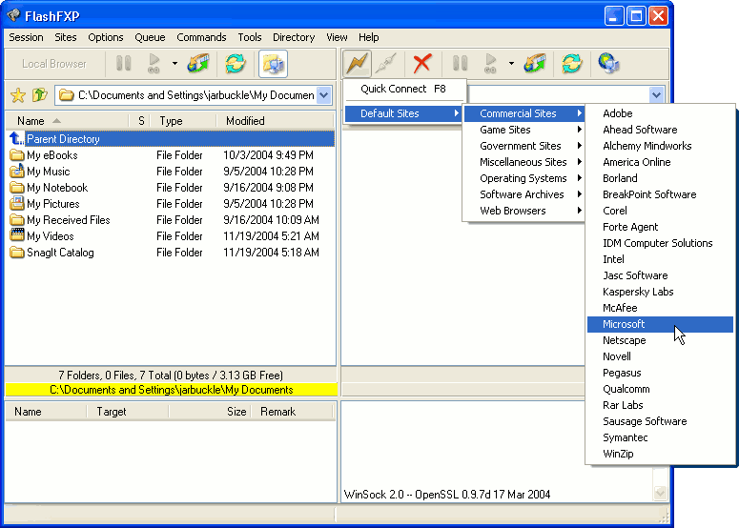Click the lightning bolt Connect icon
This screenshot has width=739, height=528.
tap(357, 64)
